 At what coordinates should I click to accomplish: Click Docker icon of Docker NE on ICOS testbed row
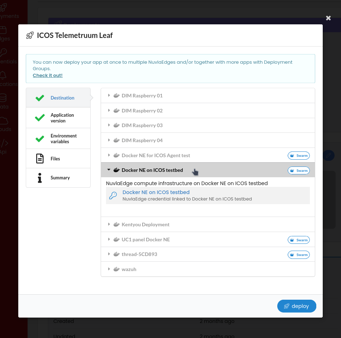[116, 170]
